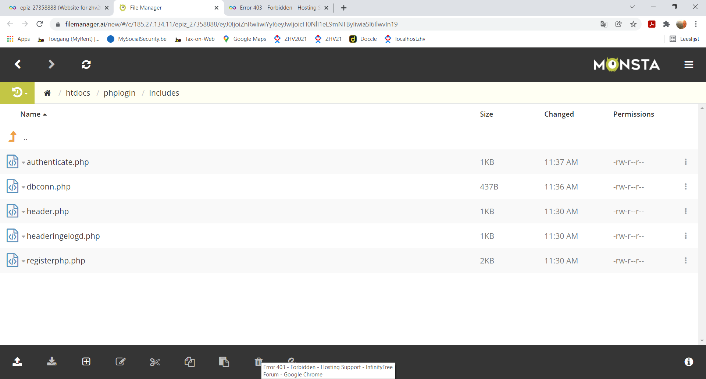
Task: Expand dropdown arrow beside authenticate.php
Action: 23,163
